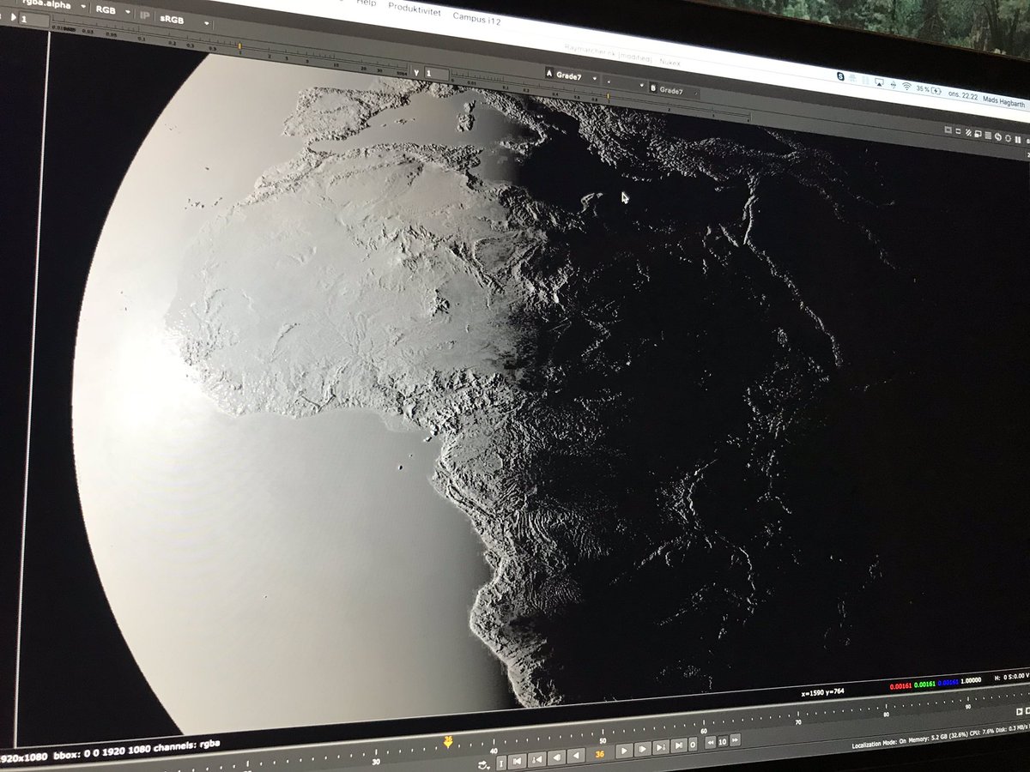Click the gamma value field showing 1
Screen dimensions: 1030x772
[436, 74]
